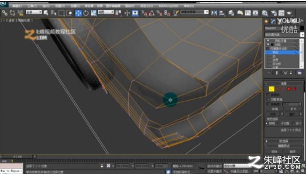Open the MAXScript menu
The width and height of the screenshot is (306, 174).
coord(168,6)
